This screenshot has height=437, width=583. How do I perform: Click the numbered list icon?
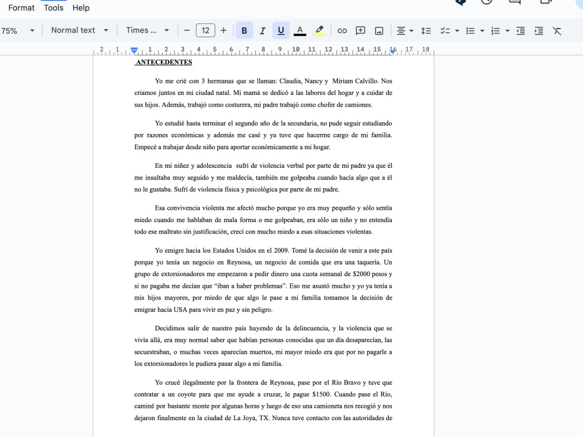[495, 30]
